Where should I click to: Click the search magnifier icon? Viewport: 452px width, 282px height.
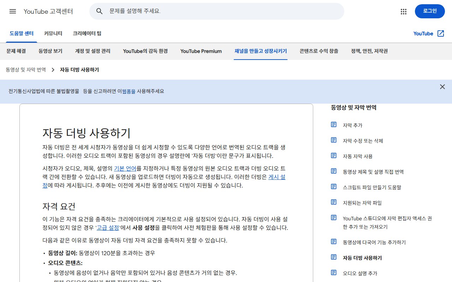[100, 11]
